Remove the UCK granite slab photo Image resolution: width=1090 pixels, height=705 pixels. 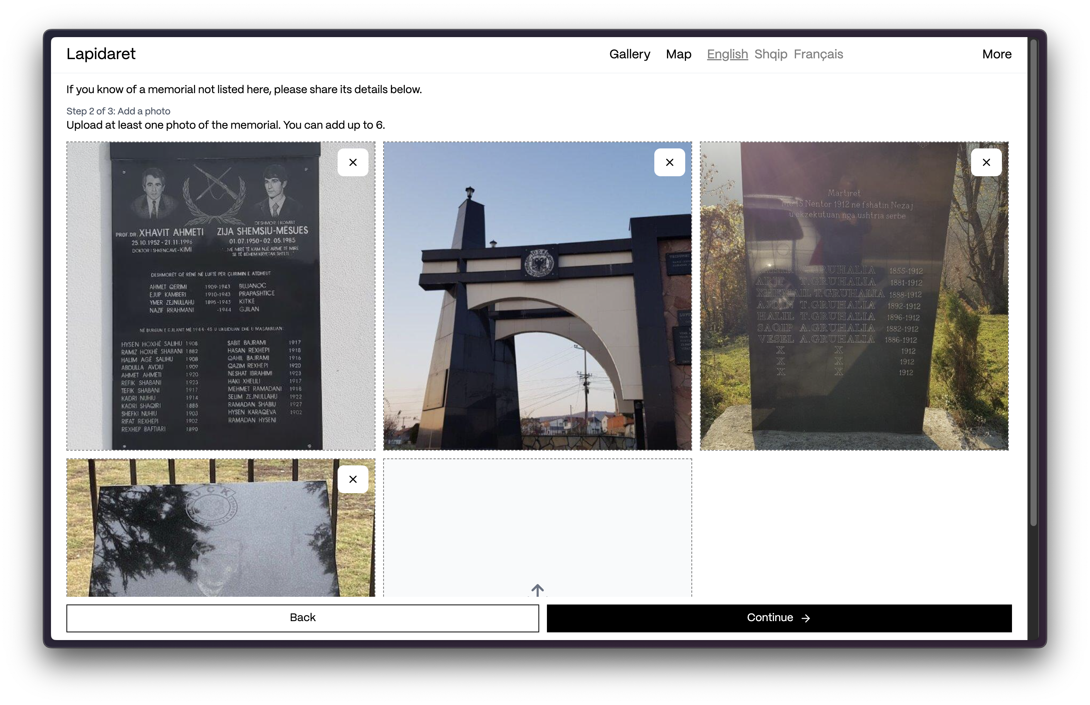coord(353,479)
